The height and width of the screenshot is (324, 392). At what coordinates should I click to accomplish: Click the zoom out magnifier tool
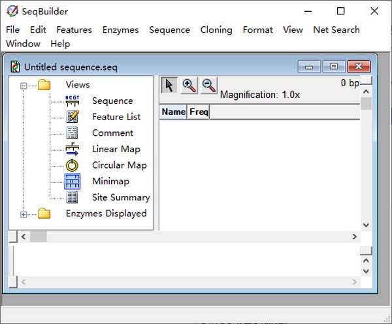[209, 86]
